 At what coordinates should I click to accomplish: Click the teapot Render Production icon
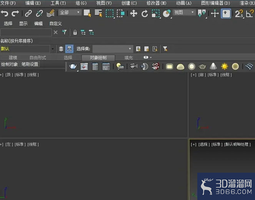73,67
